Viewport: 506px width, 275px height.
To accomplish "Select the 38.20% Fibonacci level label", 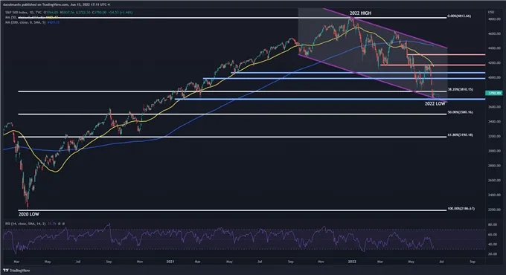I will click(460, 89).
